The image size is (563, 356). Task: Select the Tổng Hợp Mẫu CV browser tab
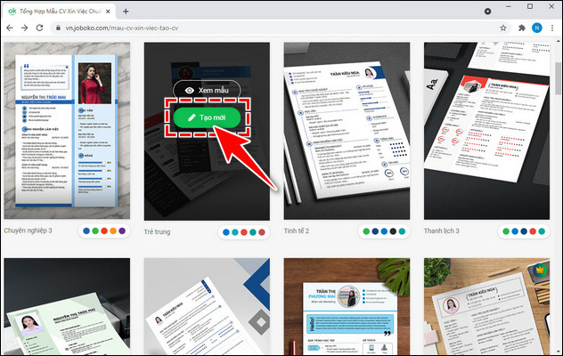coord(58,11)
